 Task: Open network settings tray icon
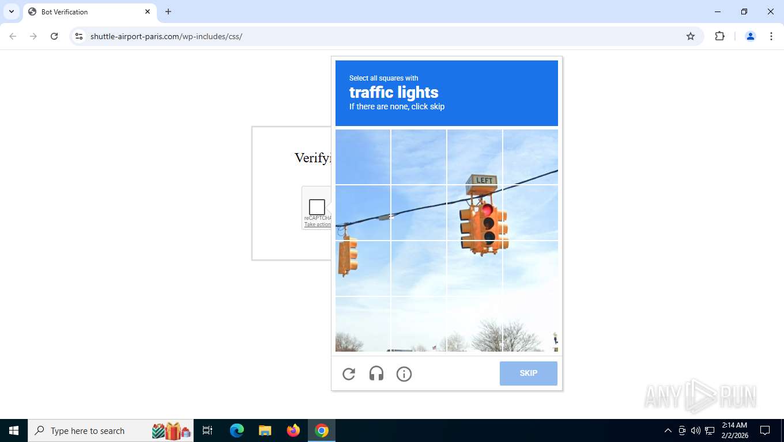[710, 430]
